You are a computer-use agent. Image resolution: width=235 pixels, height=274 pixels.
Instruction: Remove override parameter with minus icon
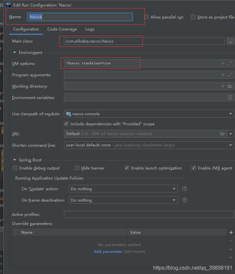tap(231, 241)
